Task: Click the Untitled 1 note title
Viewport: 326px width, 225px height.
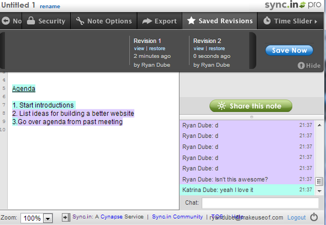Action: pyautogui.click(x=18, y=5)
